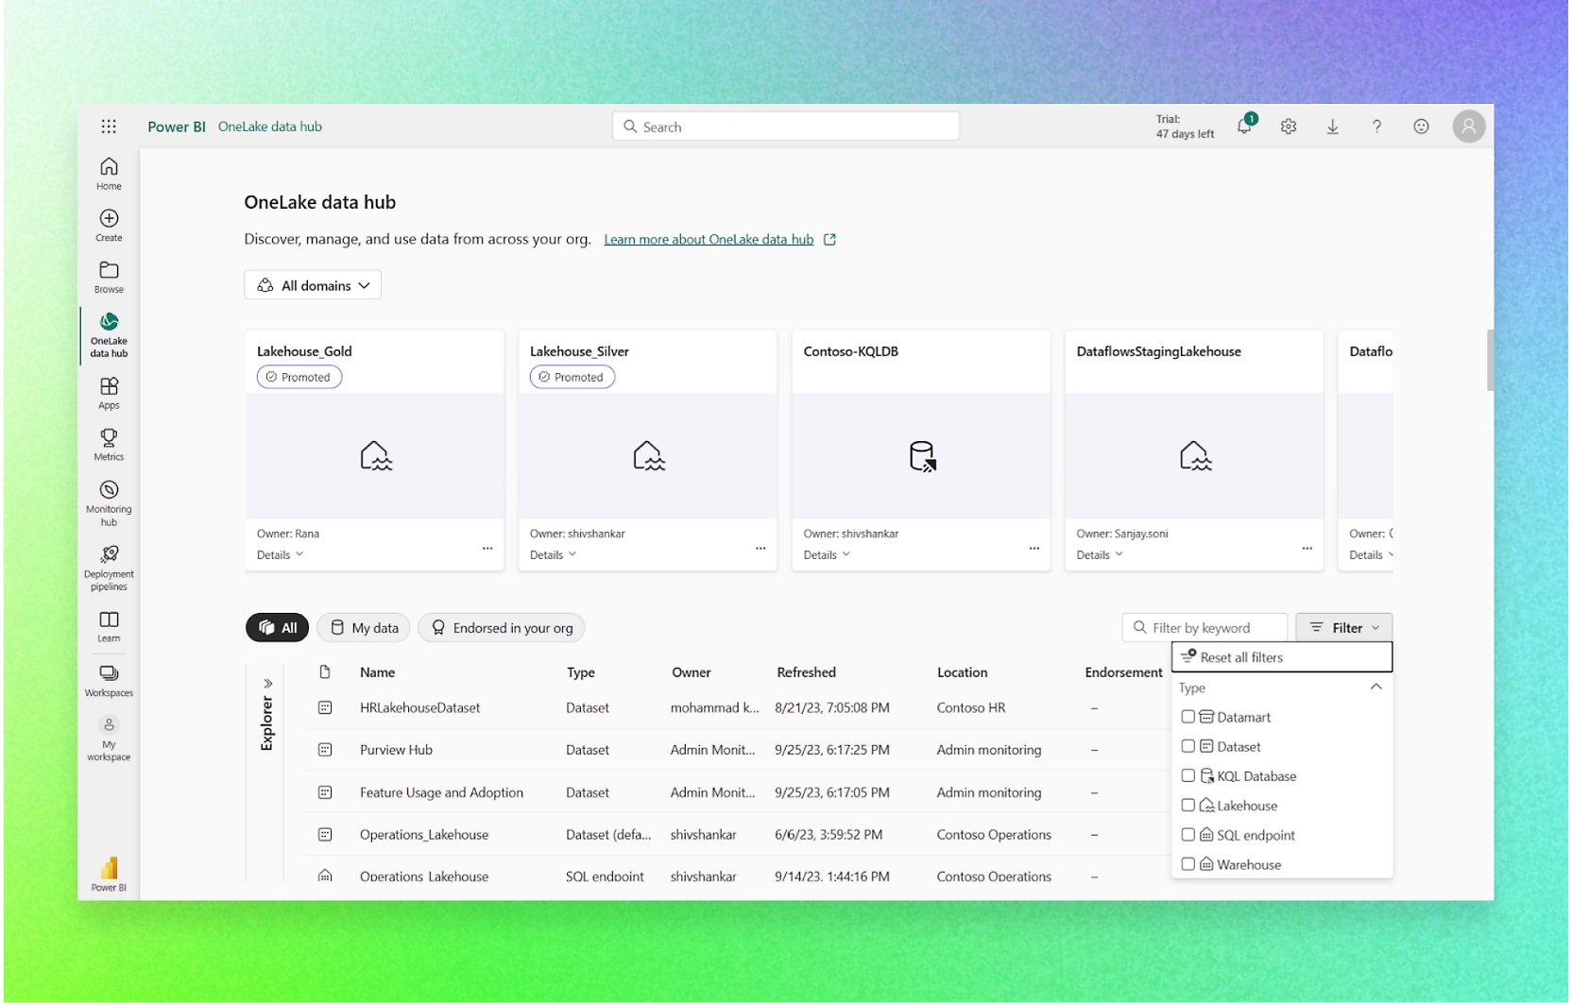This screenshot has height=1003, width=1572.
Task: Expand Details on Lakehouse_Gold card
Action: [281, 554]
